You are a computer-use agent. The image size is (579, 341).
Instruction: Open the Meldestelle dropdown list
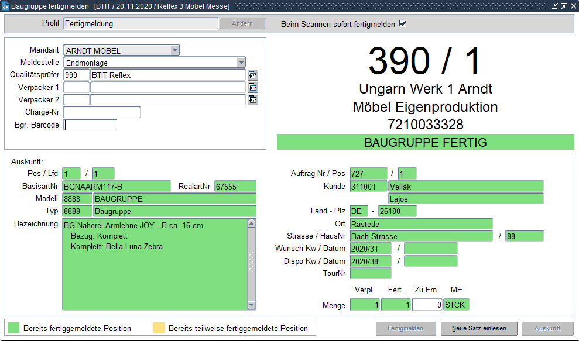[241, 63]
